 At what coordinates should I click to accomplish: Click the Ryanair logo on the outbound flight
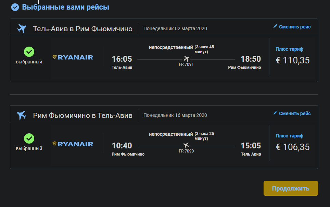(x=73, y=57)
